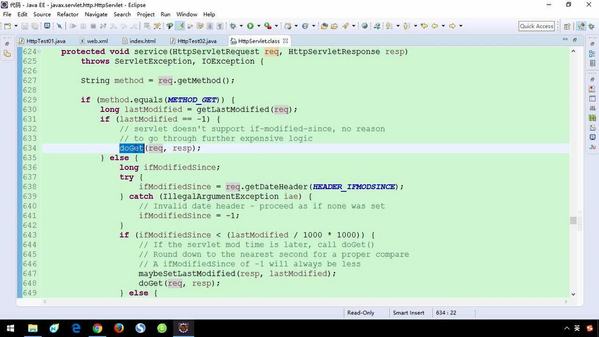Expand the Run button dropdown arrow

(x=258, y=26)
